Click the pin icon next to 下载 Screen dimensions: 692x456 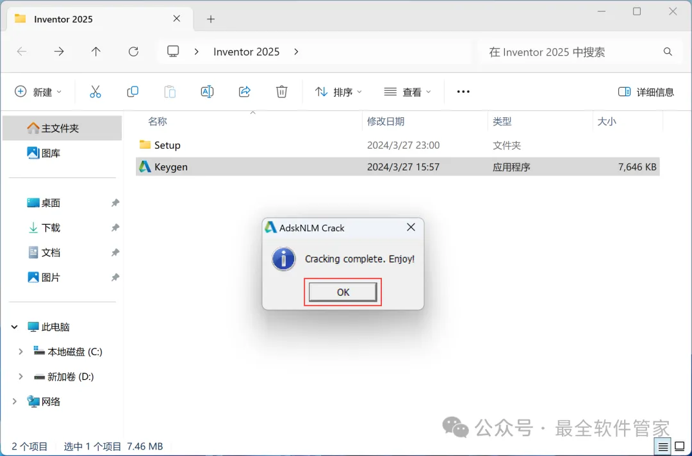tap(115, 227)
